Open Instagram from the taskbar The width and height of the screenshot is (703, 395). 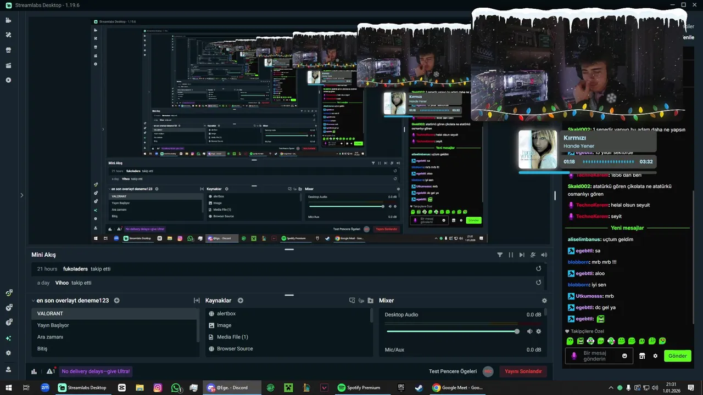point(158,388)
